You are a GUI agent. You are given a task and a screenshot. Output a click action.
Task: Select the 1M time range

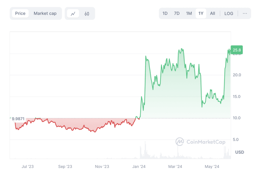click(189, 13)
